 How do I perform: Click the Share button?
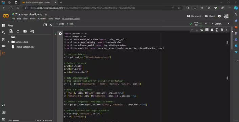click(210, 16)
